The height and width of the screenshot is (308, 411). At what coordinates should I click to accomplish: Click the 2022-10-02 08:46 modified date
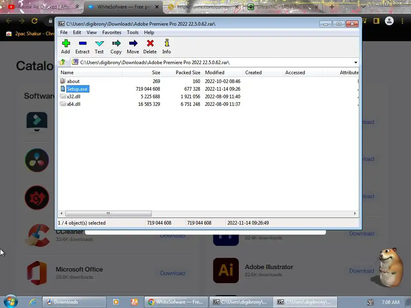222,81
